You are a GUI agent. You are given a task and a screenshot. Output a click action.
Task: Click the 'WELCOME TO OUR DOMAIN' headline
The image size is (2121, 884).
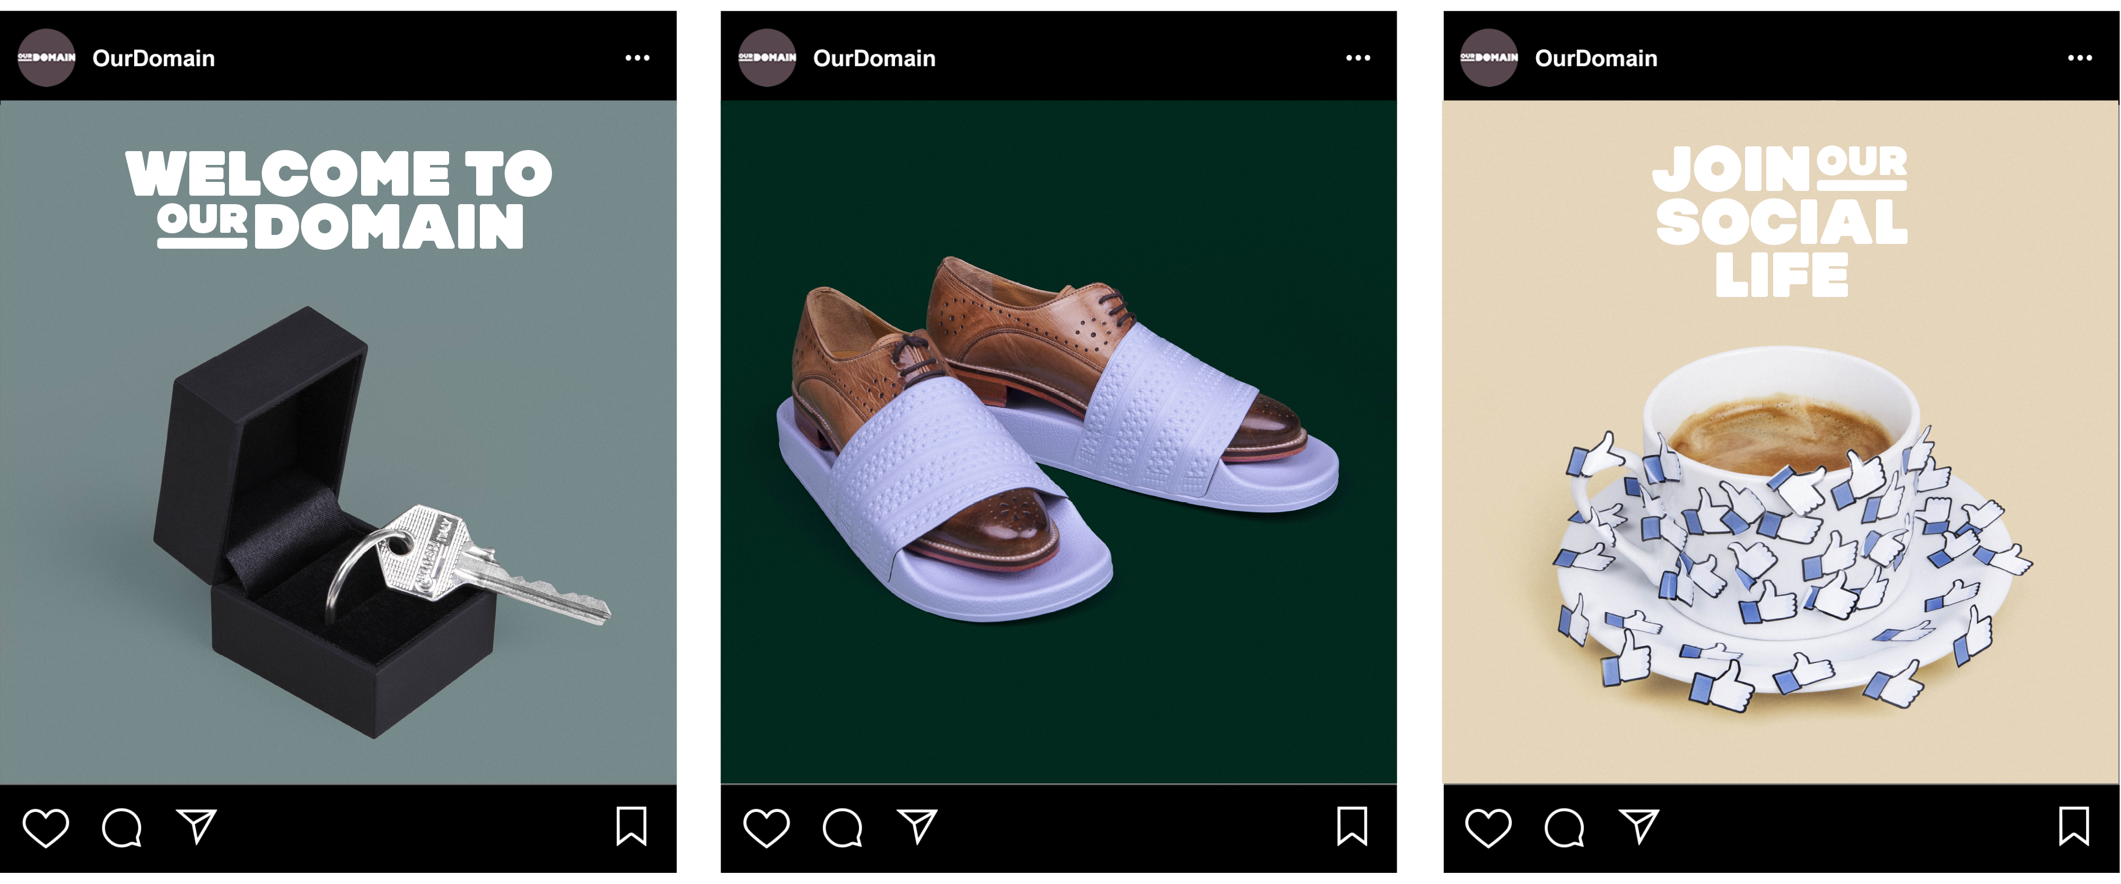pos(338,199)
